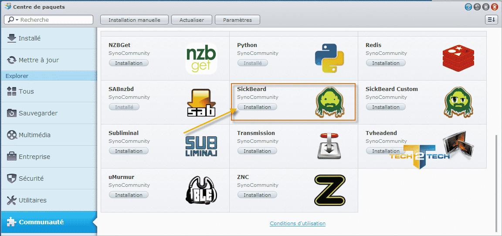Screen dimensions: 502x236
Task: Click the sort order icon button
Action: (x=492, y=20)
